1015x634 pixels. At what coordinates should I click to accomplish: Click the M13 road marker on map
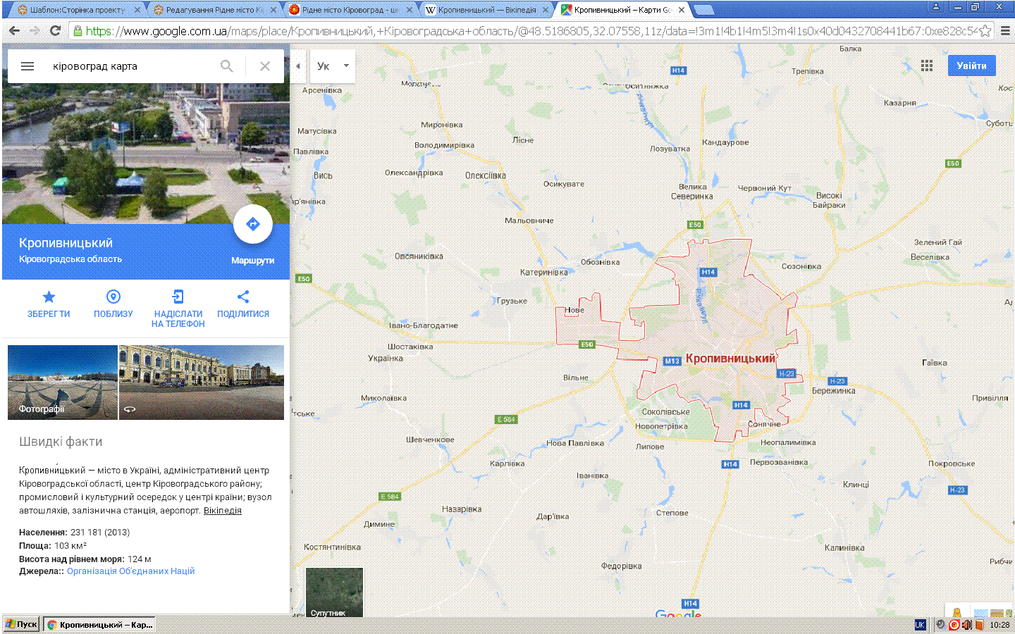click(672, 361)
